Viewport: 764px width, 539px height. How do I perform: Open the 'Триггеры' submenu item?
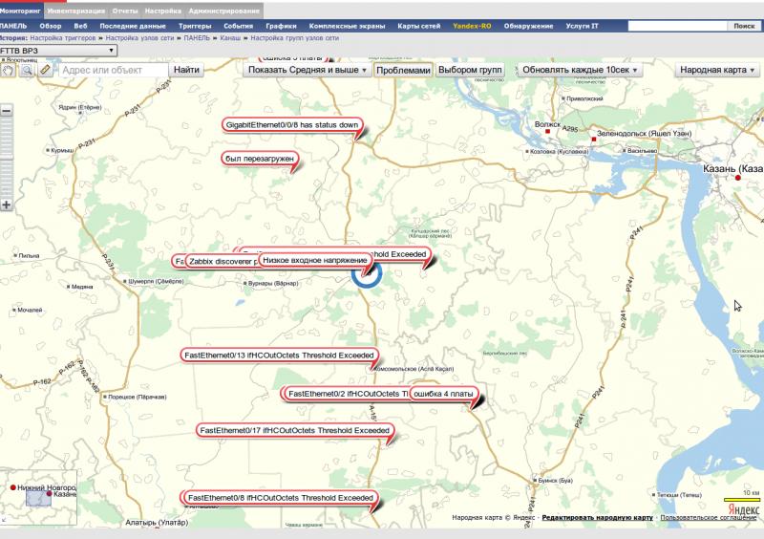click(x=195, y=26)
